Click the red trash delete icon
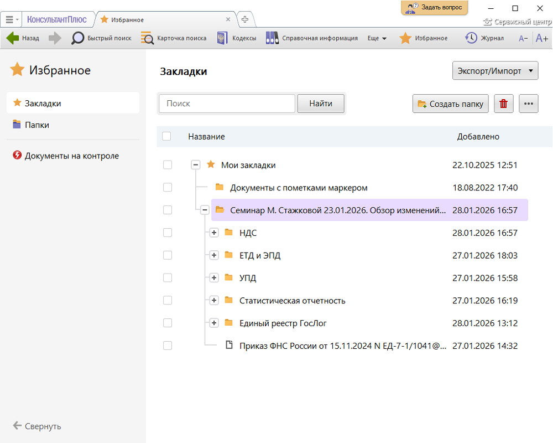 point(504,104)
